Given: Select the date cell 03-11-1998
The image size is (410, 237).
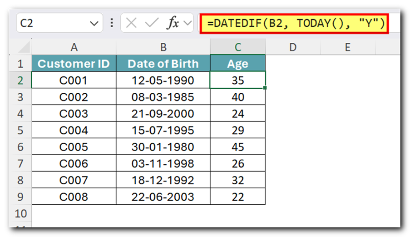Looking at the screenshot, I should pos(163,163).
